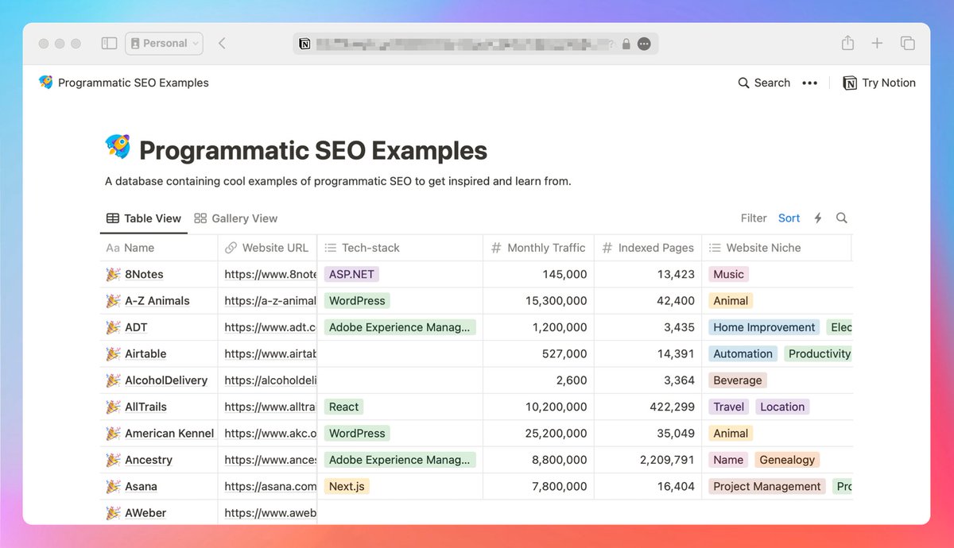The image size is (954, 548).
Task: Go back with the chevron arrow
Action: click(222, 44)
